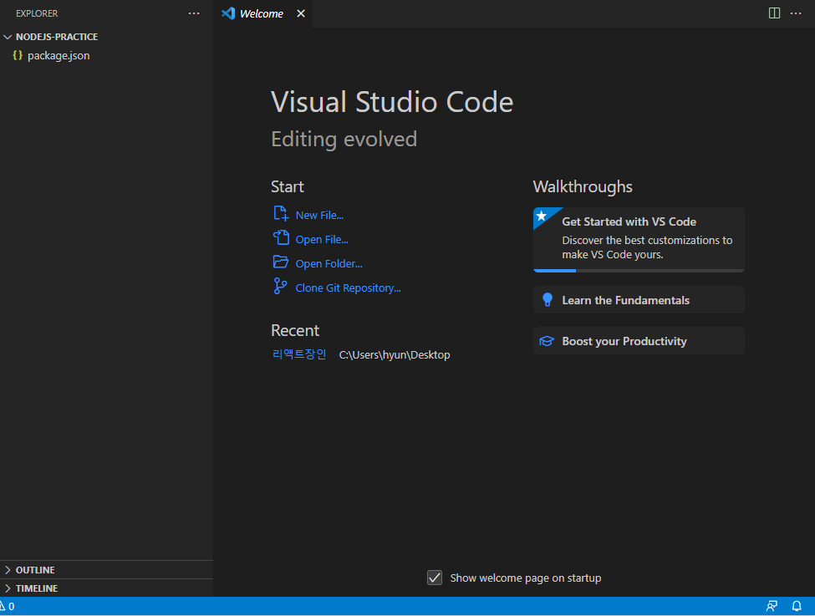Click the VS Code logo on Welcome tab
The width and height of the screenshot is (815, 616).
[228, 13]
